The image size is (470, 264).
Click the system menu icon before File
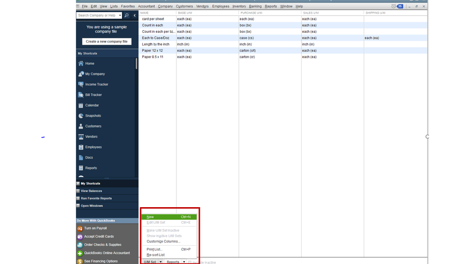coord(78,6)
